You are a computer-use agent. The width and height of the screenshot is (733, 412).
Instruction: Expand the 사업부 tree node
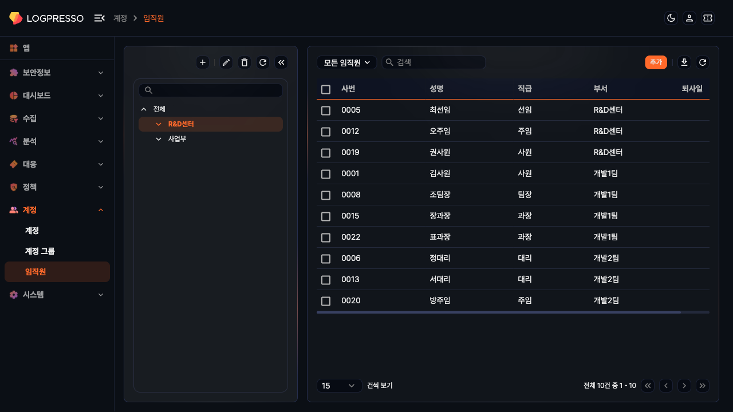click(159, 138)
